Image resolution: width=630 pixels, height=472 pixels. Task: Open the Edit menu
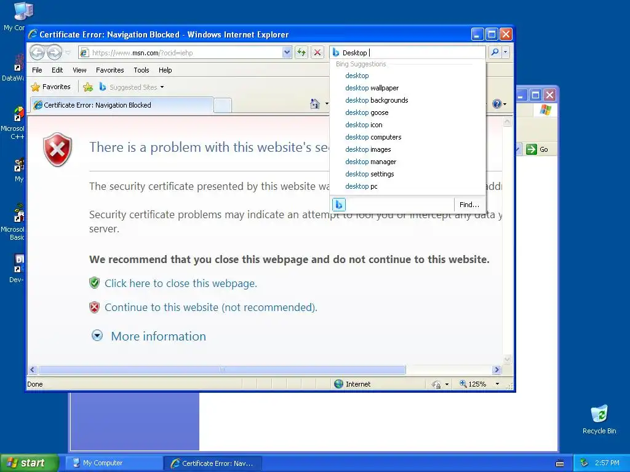pyautogui.click(x=57, y=70)
